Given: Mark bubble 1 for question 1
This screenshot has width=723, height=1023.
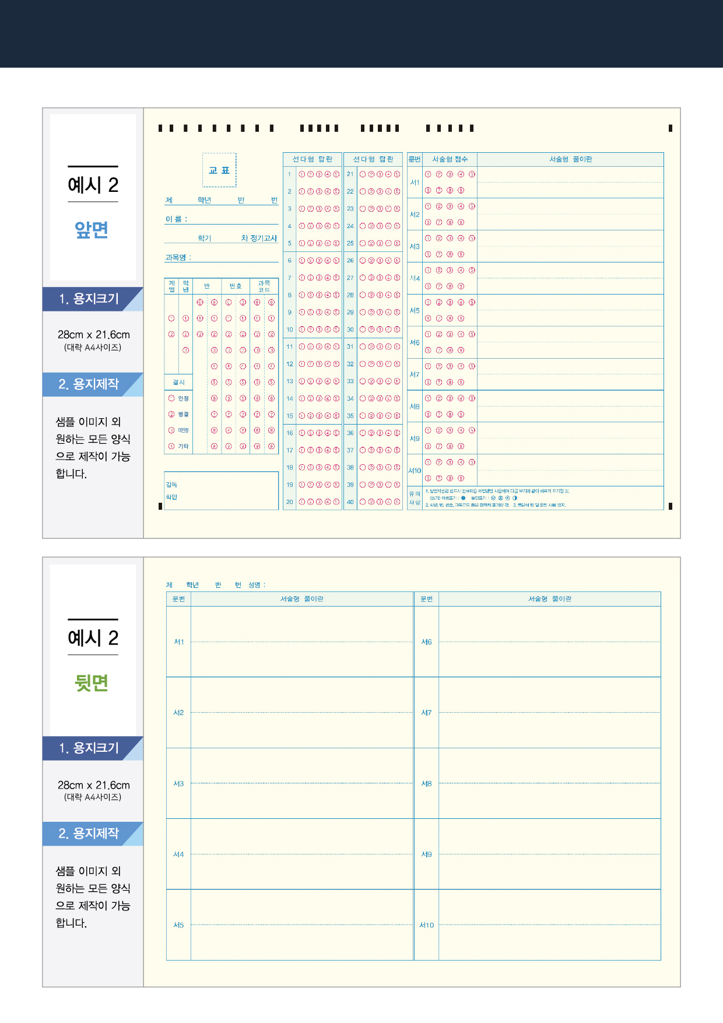Looking at the screenshot, I should click(x=302, y=174).
